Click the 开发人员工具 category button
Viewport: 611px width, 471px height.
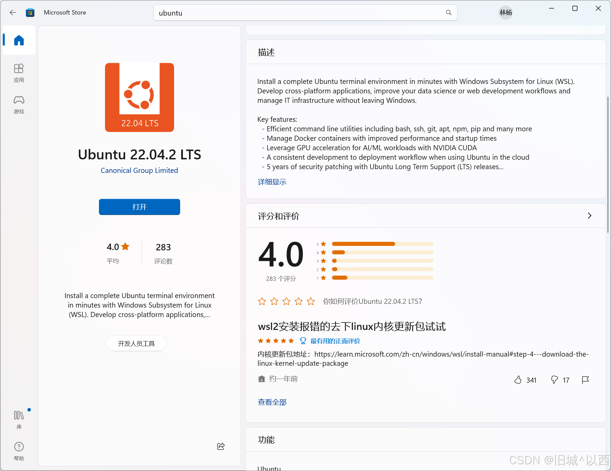136,343
